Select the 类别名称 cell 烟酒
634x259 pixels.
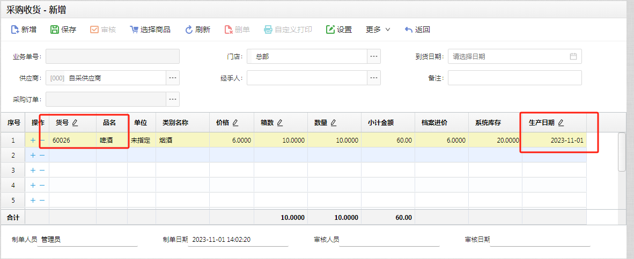183,140
